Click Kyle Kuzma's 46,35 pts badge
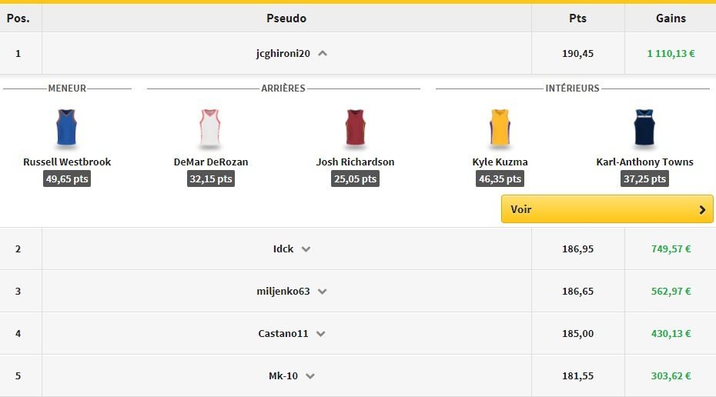The width and height of the screenshot is (716, 397). 500,179
